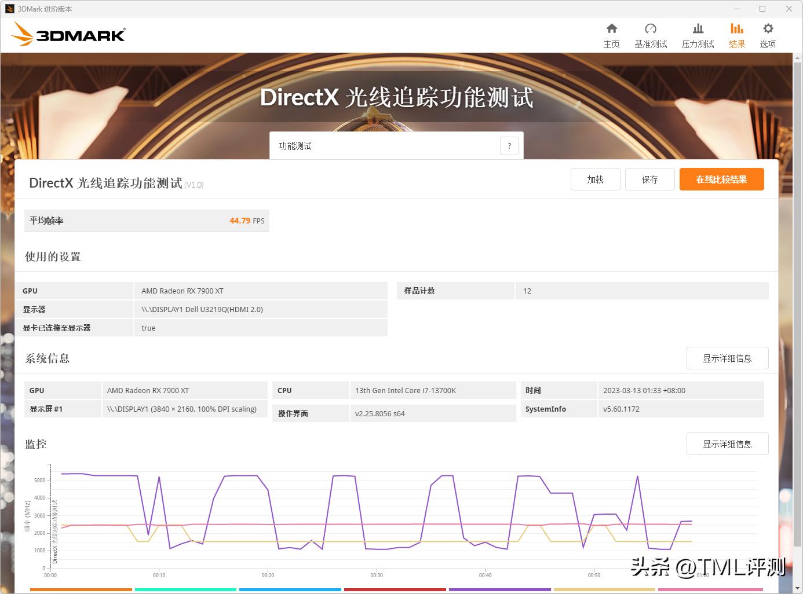The image size is (803, 594).
Task: Expand 监控 with 显示详细信息 button
Action: (x=727, y=444)
